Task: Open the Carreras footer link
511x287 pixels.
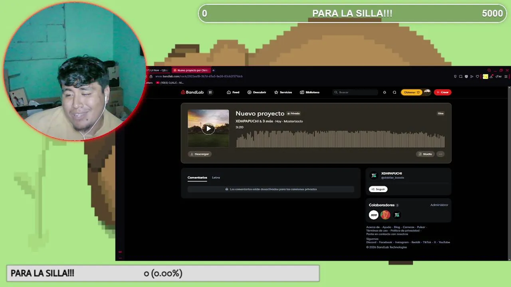Action: pos(408,227)
